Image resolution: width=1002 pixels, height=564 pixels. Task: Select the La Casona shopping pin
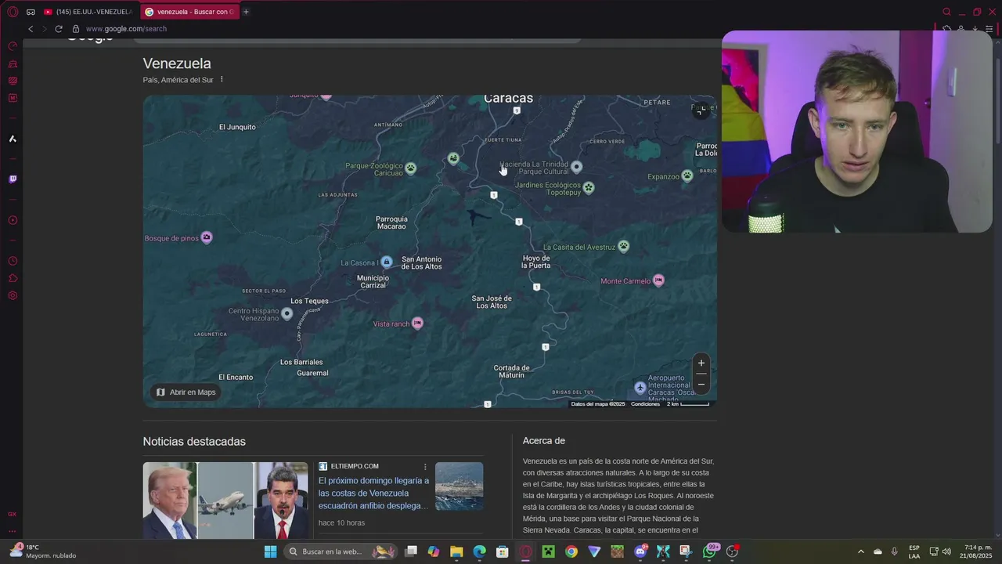point(386,262)
